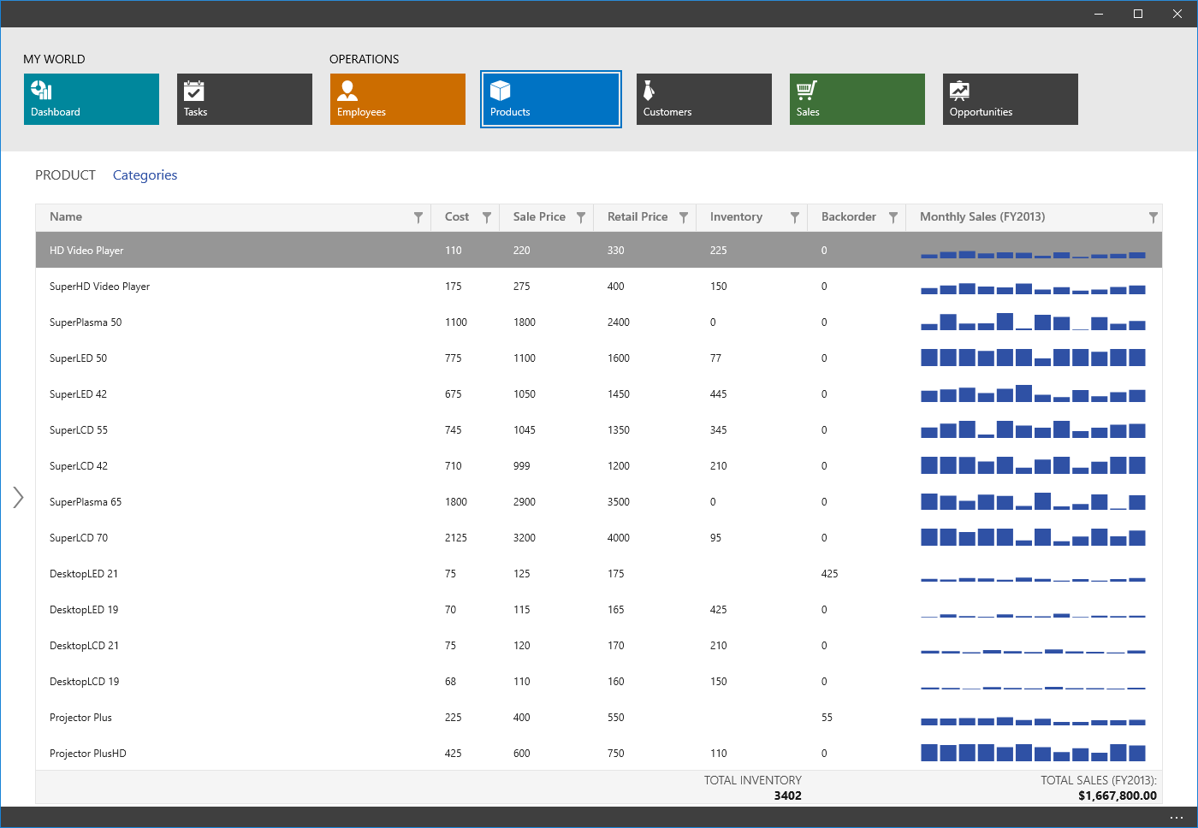Open the Sales cart tile
This screenshot has width=1198, height=828.
857,99
